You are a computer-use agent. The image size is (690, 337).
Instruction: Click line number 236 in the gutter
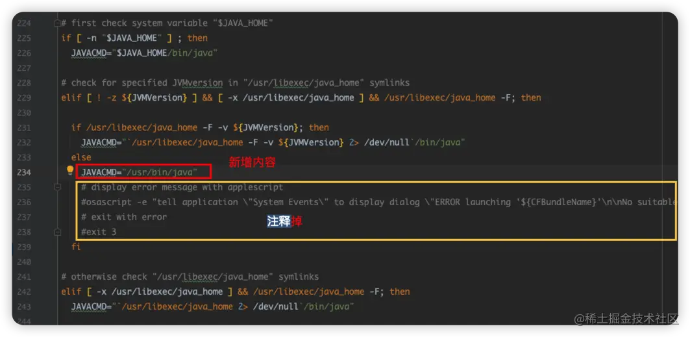(24, 203)
